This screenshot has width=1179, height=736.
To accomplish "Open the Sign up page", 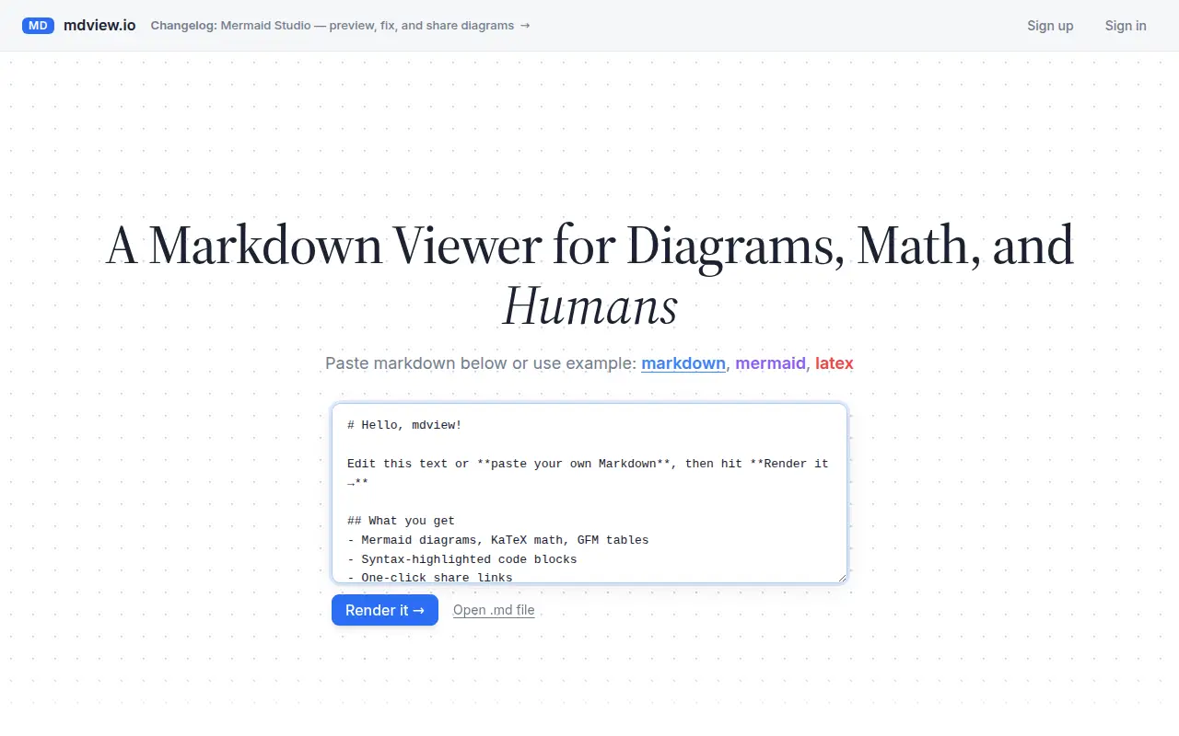I will [1050, 26].
